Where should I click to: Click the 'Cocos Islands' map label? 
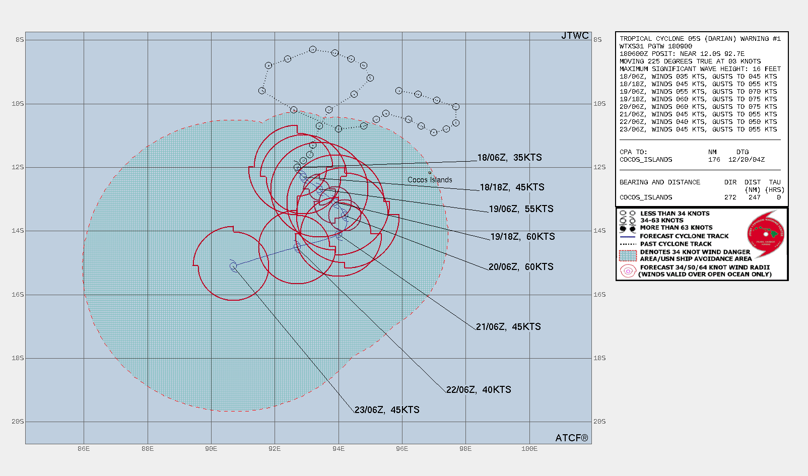tap(430, 180)
